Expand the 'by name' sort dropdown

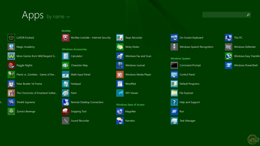click(58, 17)
